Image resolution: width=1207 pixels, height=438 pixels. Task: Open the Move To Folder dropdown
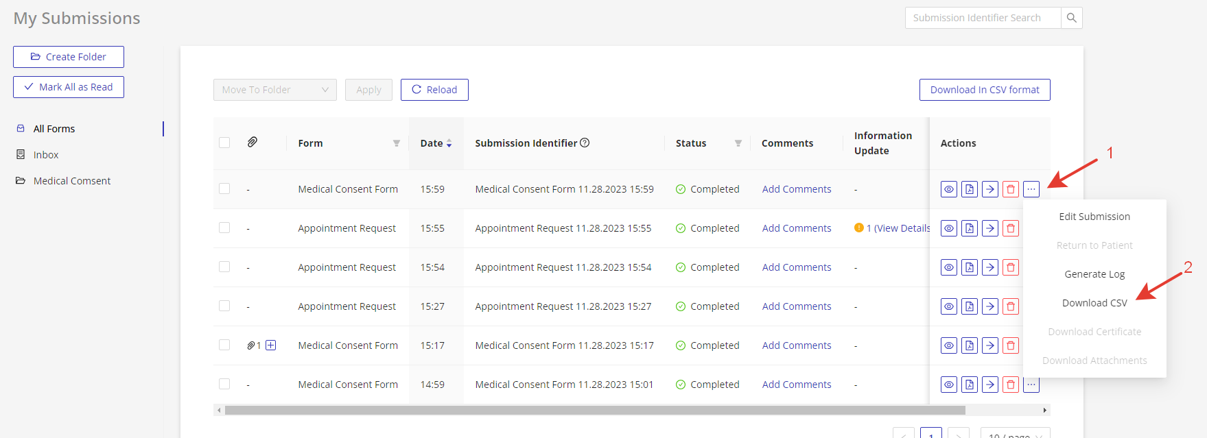click(x=274, y=90)
